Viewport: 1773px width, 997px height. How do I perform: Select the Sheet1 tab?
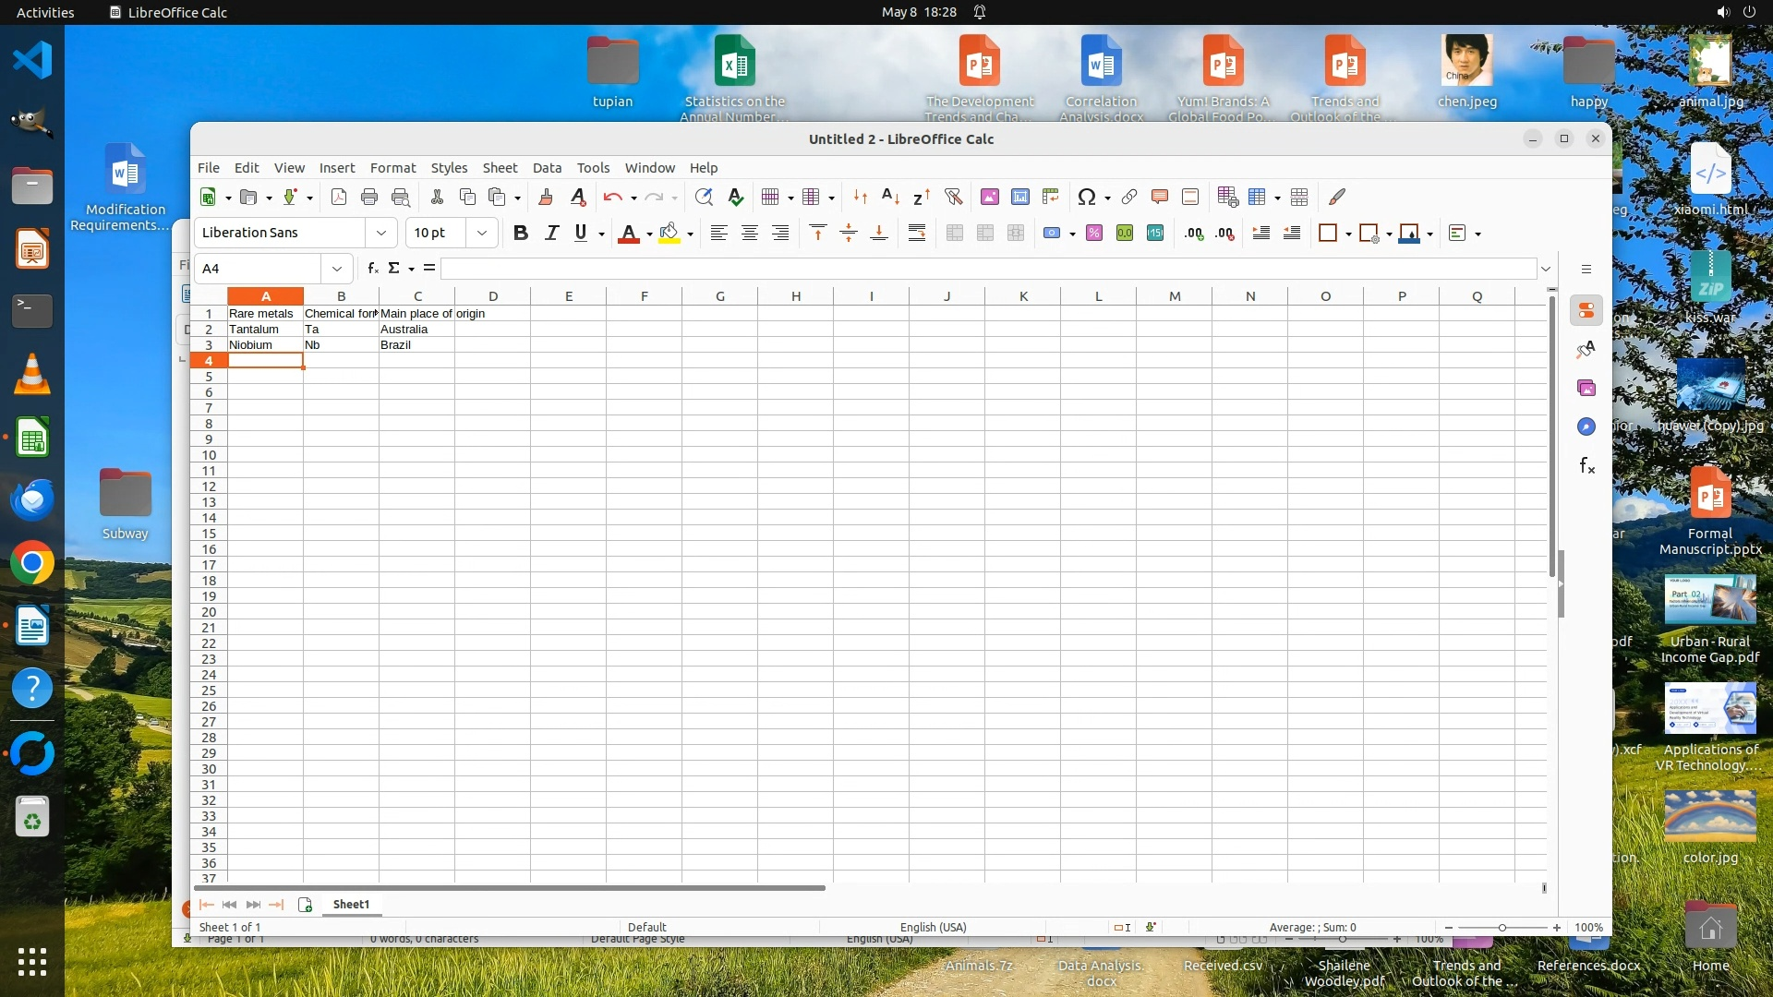click(x=351, y=904)
